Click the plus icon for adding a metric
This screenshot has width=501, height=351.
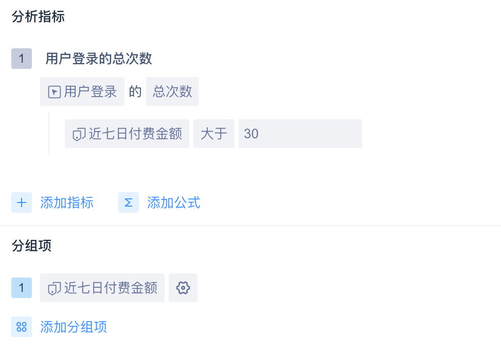pyautogui.click(x=22, y=202)
